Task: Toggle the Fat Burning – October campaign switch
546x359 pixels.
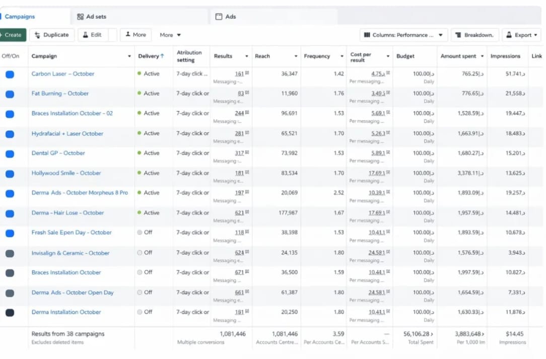Action: (10, 94)
